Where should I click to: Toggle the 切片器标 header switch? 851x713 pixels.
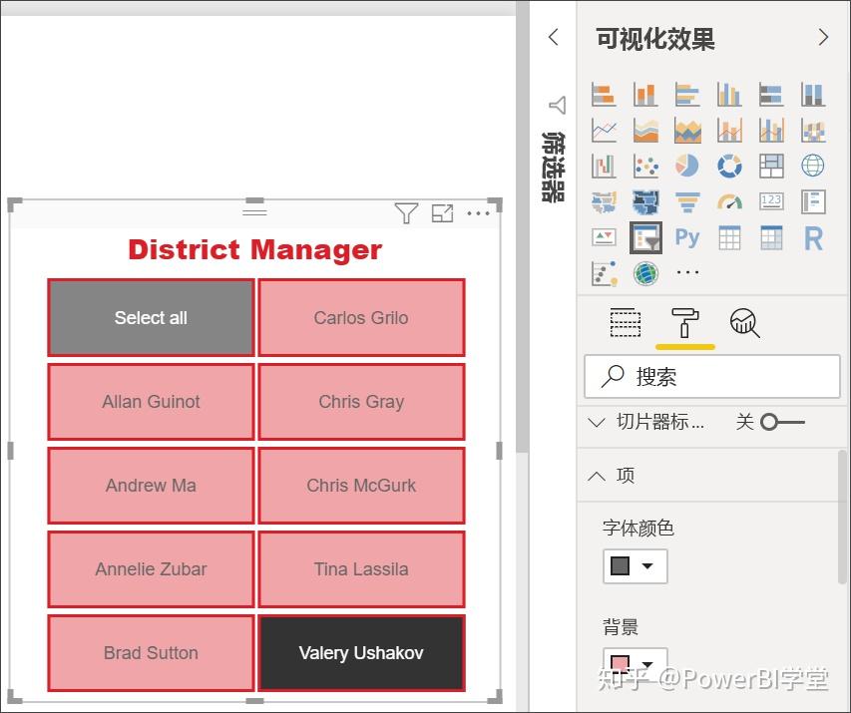782,422
